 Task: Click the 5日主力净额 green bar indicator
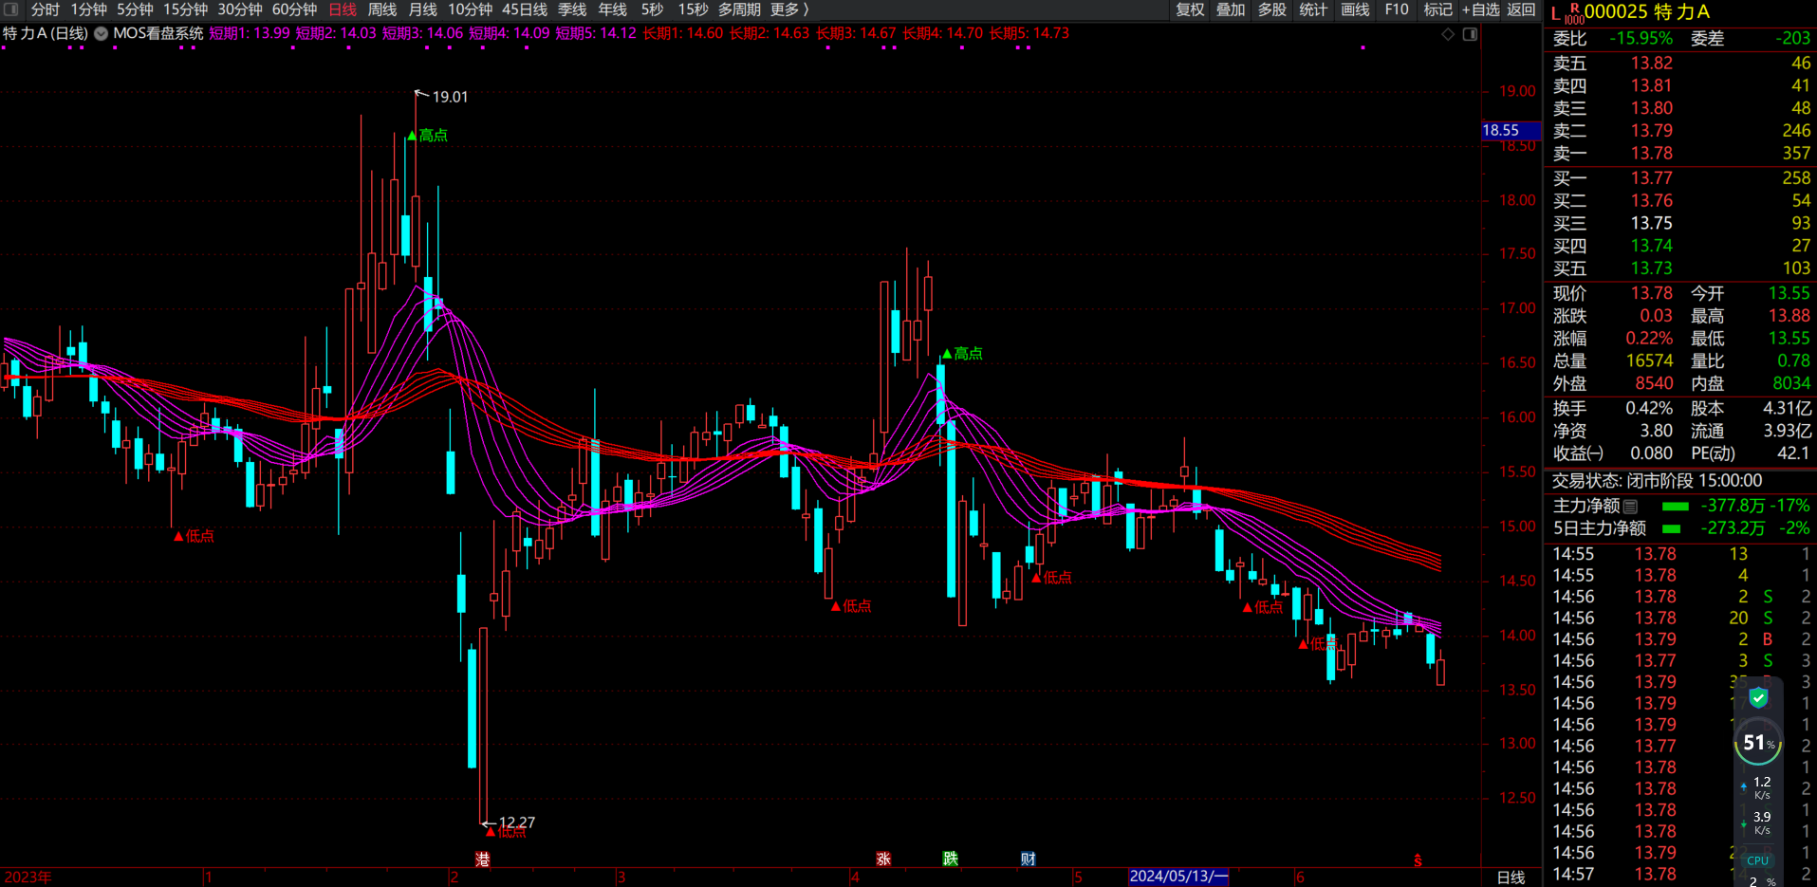1672,528
